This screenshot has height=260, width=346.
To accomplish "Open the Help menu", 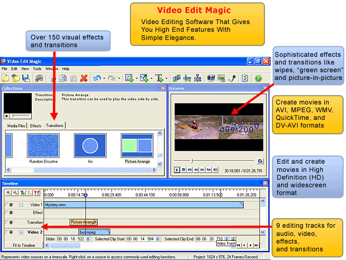I will (x=65, y=69).
